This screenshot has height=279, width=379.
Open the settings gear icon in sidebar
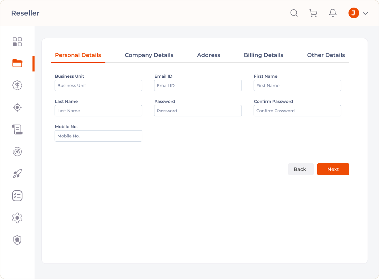click(17, 218)
